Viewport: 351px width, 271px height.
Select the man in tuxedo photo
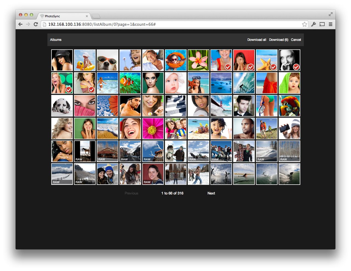[x=244, y=106]
